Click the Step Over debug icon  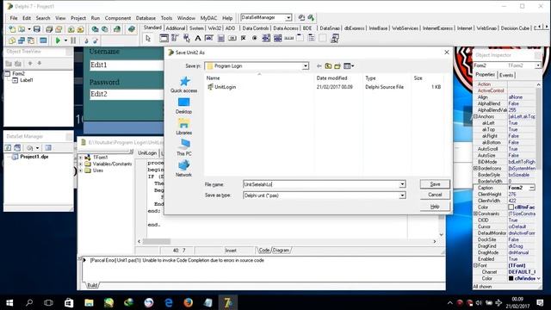pyautogui.click(x=95, y=40)
